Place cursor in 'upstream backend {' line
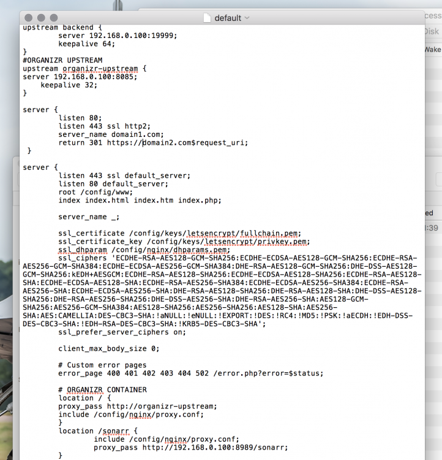Screen dimensions: 442x460 click(x=62, y=27)
